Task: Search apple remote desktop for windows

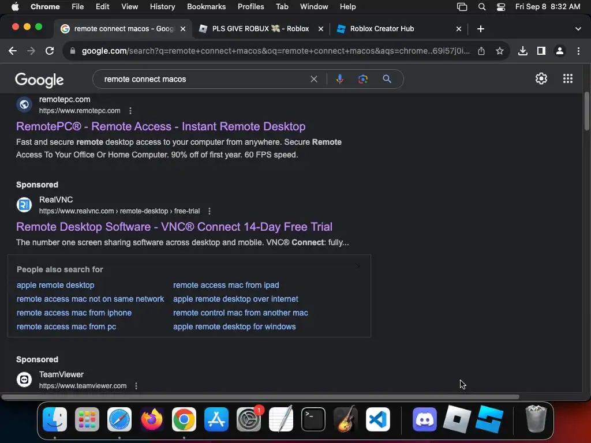Action: (x=234, y=327)
